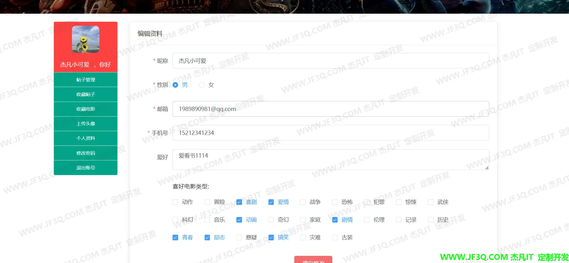Click the 昵称 input field

point(330,61)
